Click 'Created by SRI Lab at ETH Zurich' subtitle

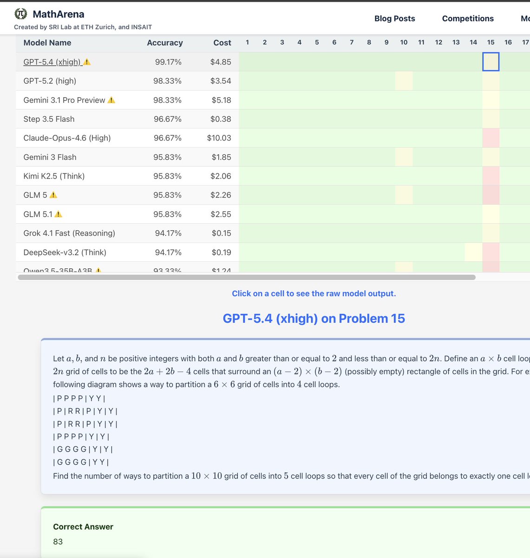tap(83, 27)
